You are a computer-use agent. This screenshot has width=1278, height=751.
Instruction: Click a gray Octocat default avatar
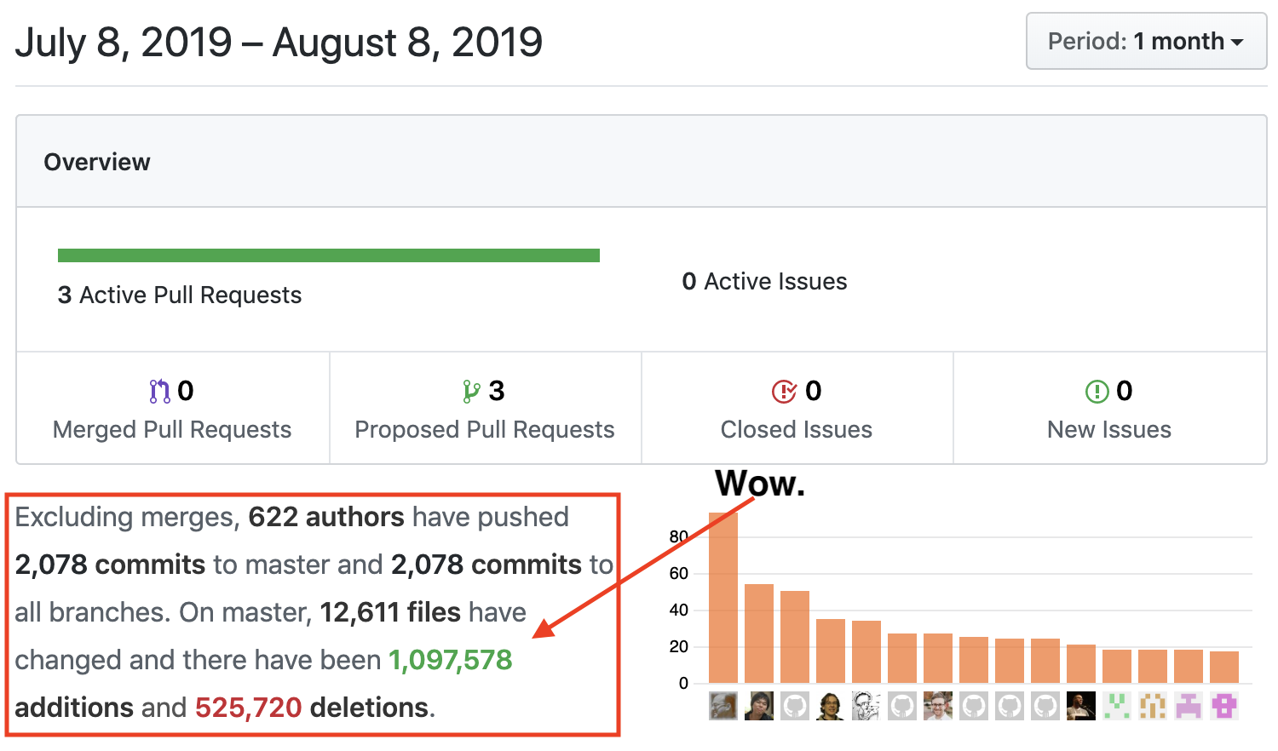coord(794,705)
